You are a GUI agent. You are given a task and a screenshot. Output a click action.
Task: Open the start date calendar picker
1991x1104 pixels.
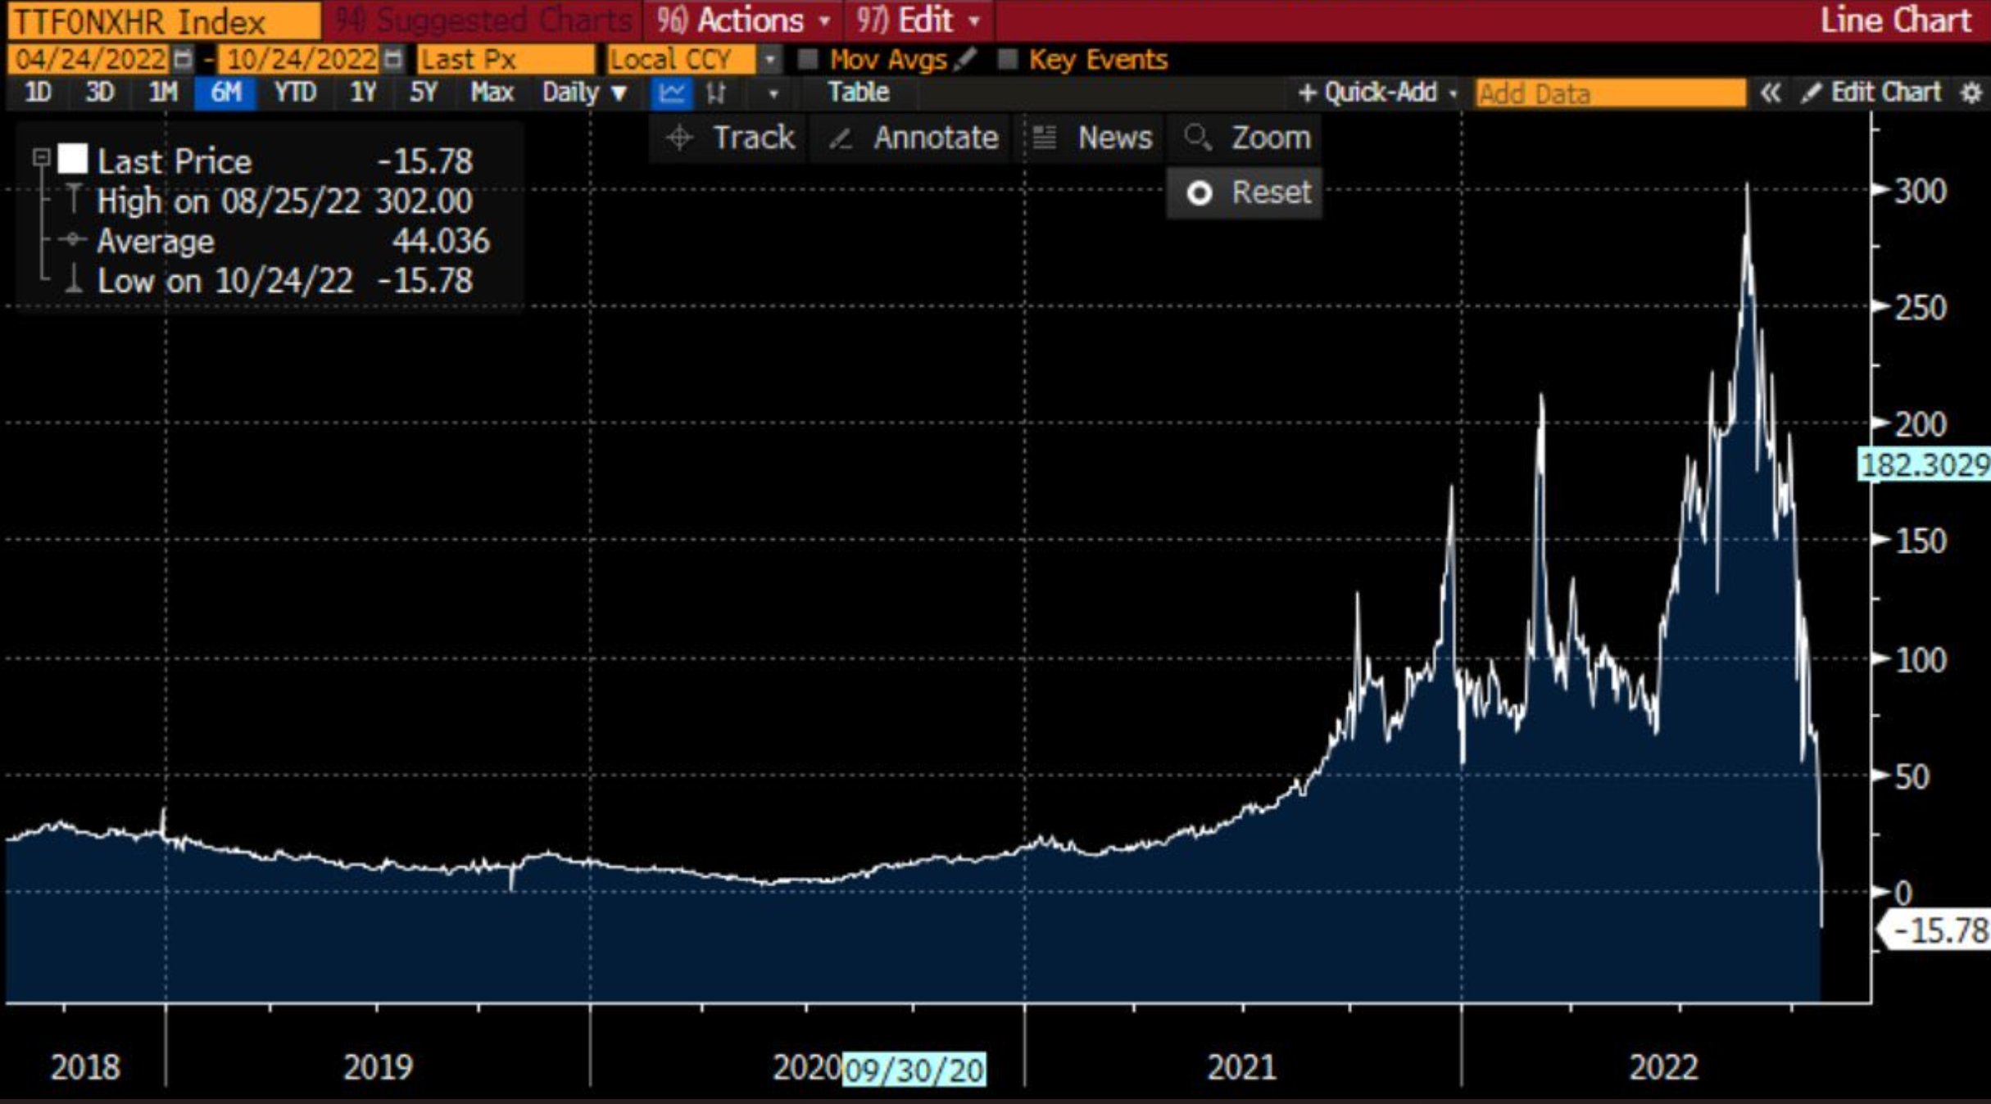pos(182,60)
